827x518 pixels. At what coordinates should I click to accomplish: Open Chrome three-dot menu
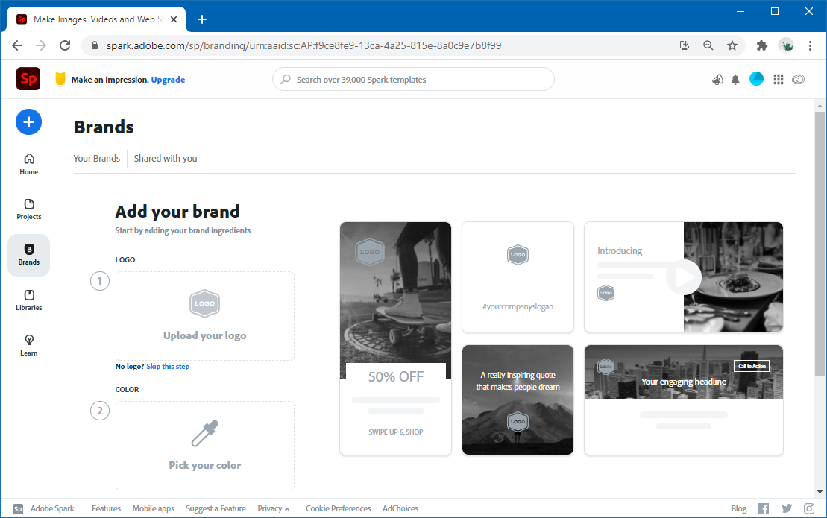[810, 46]
